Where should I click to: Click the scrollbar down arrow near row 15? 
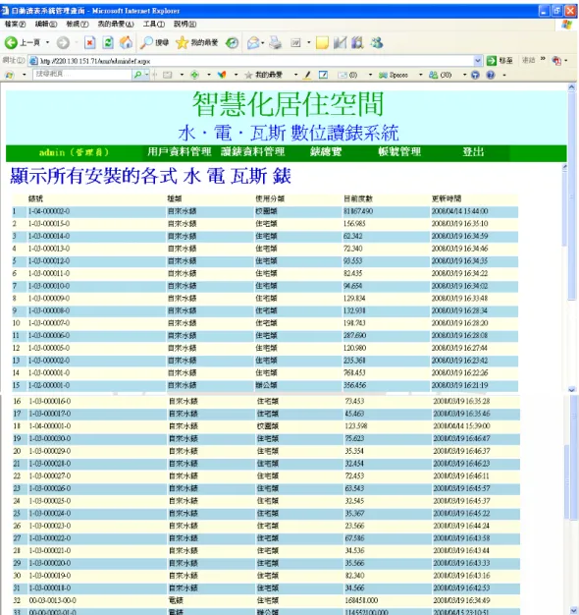point(571,389)
